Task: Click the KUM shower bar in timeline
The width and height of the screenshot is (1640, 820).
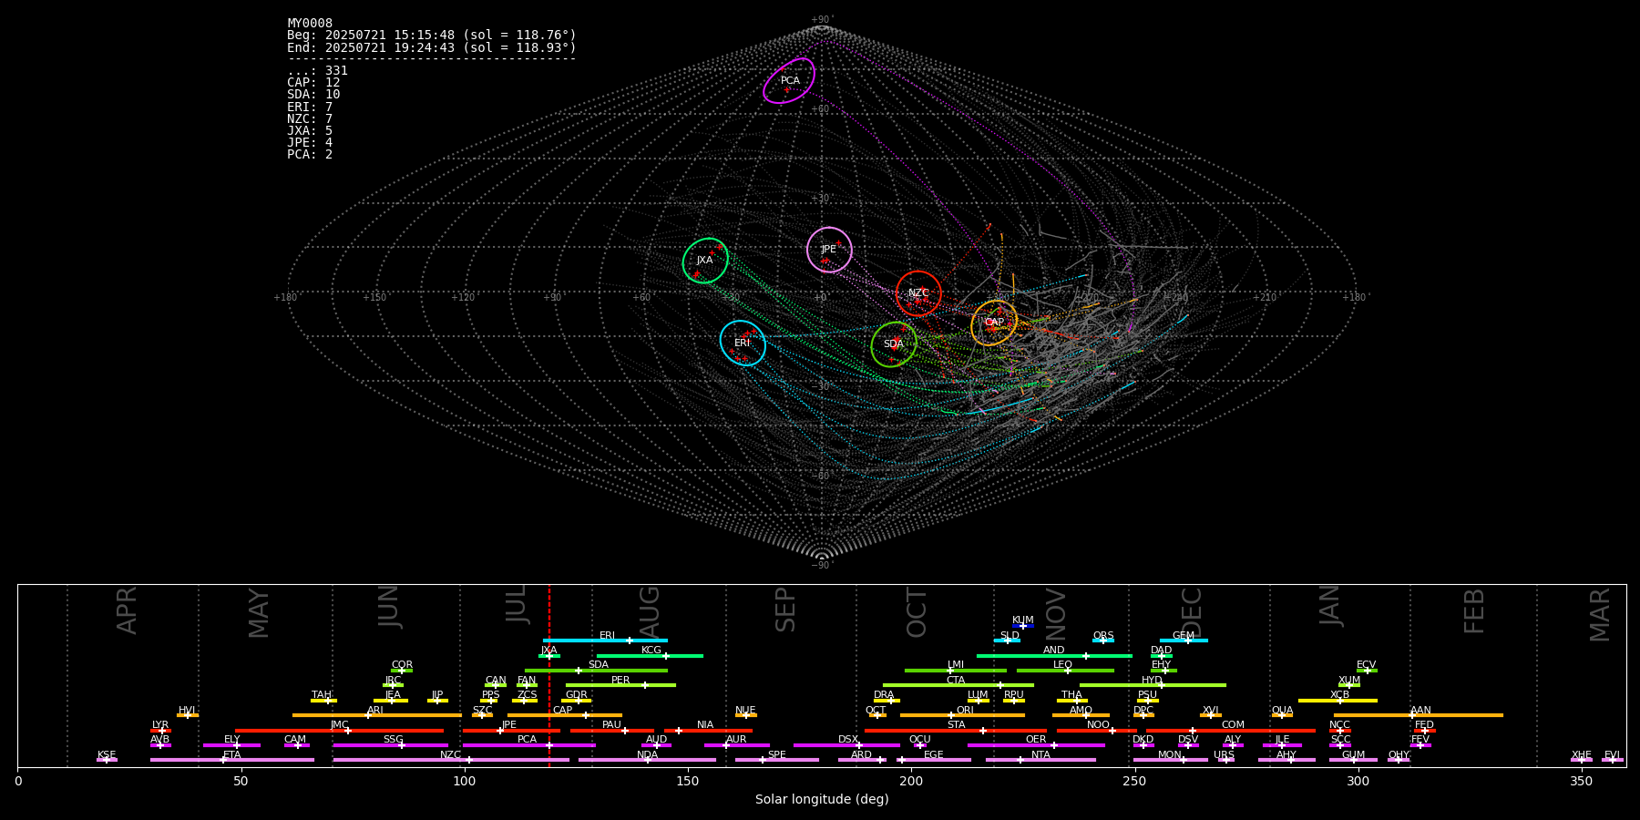Action: pyautogui.click(x=1023, y=626)
